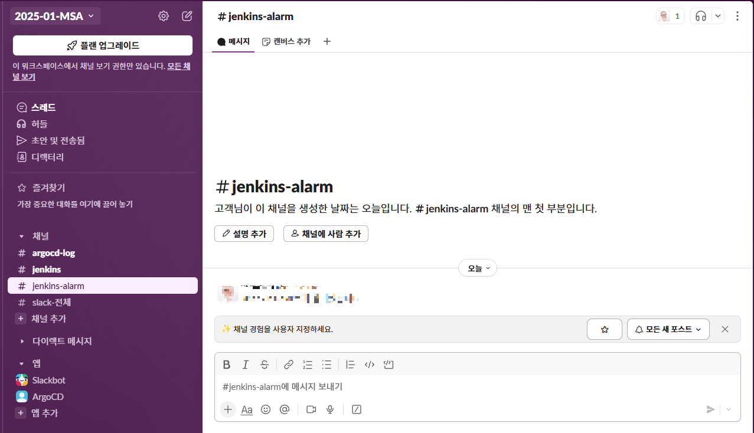Open 초안 및 전송됨 drafts
The width and height of the screenshot is (754, 433).
click(x=50, y=140)
